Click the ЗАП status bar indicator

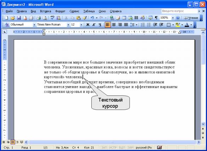(104, 147)
